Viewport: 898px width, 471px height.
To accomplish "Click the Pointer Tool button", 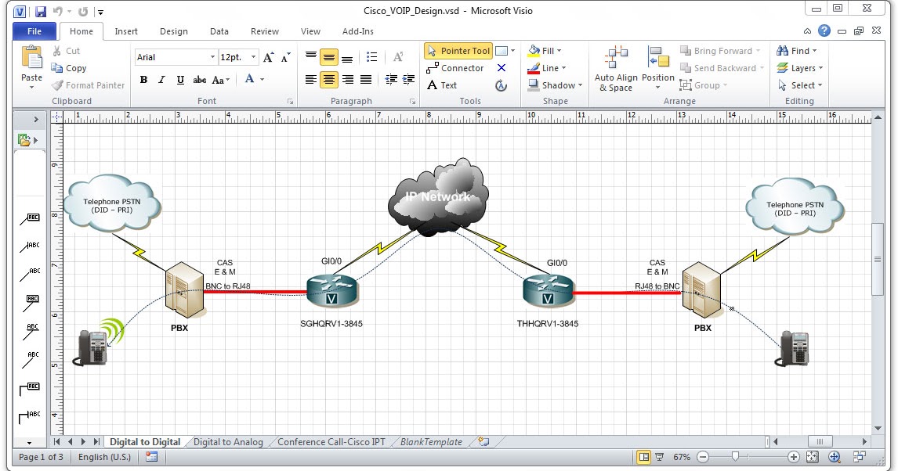I will point(458,50).
